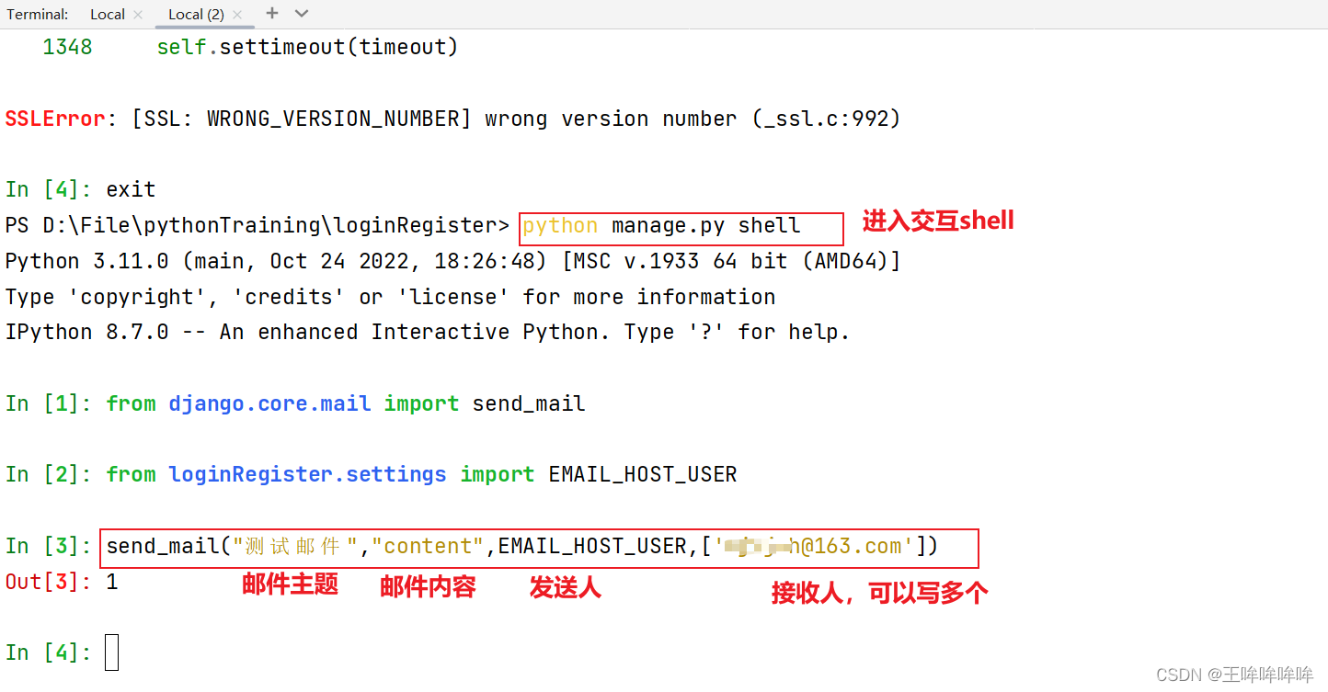Click the PS D:\File\pythonTraining\loginRegister prompt
This screenshot has height=692, width=1328.
[257, 225]
